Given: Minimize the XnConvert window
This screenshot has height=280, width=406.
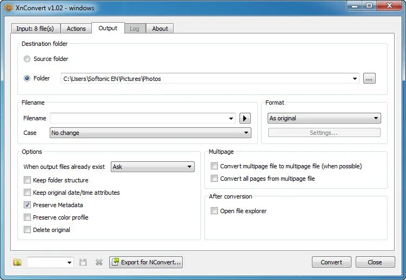Looking at the screenshot, I should 355,6.
